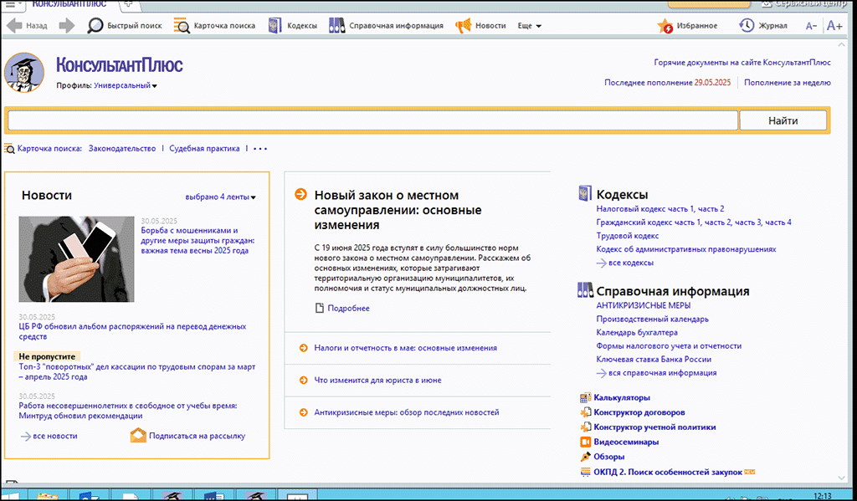Open Работа несовершеннолетних Минтруд news

coord(128,411)
